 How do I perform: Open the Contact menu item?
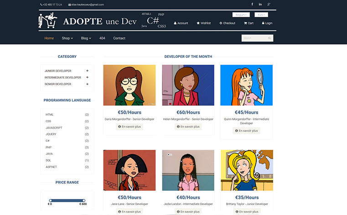[x=119, y=38]
